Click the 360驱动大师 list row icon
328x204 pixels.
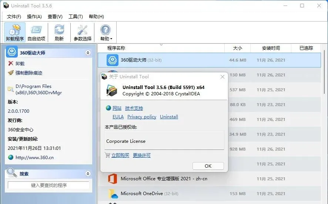click(113, 60)
